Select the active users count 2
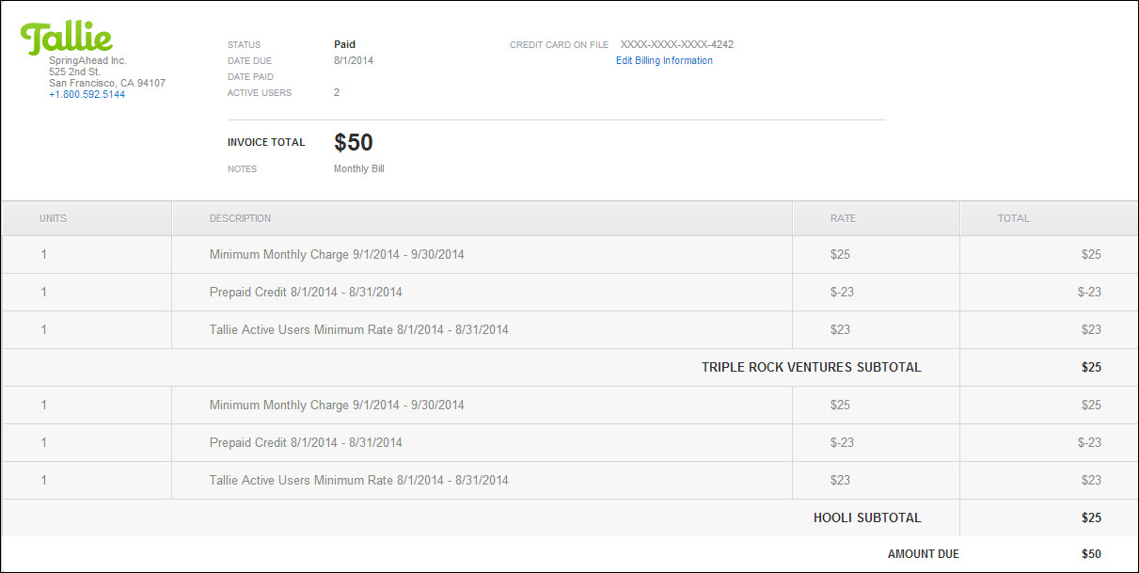This screenshot has height=573, width=1139. pyautogui.click(x=337, y=92)
